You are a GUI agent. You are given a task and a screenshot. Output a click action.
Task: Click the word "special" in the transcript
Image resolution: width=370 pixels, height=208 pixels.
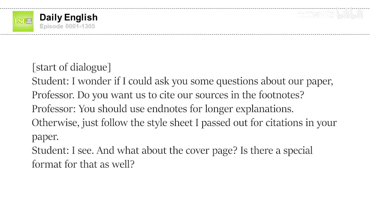(298, 151)
